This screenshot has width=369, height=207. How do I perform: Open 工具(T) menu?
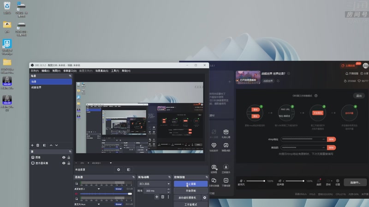tap(115, 71)
